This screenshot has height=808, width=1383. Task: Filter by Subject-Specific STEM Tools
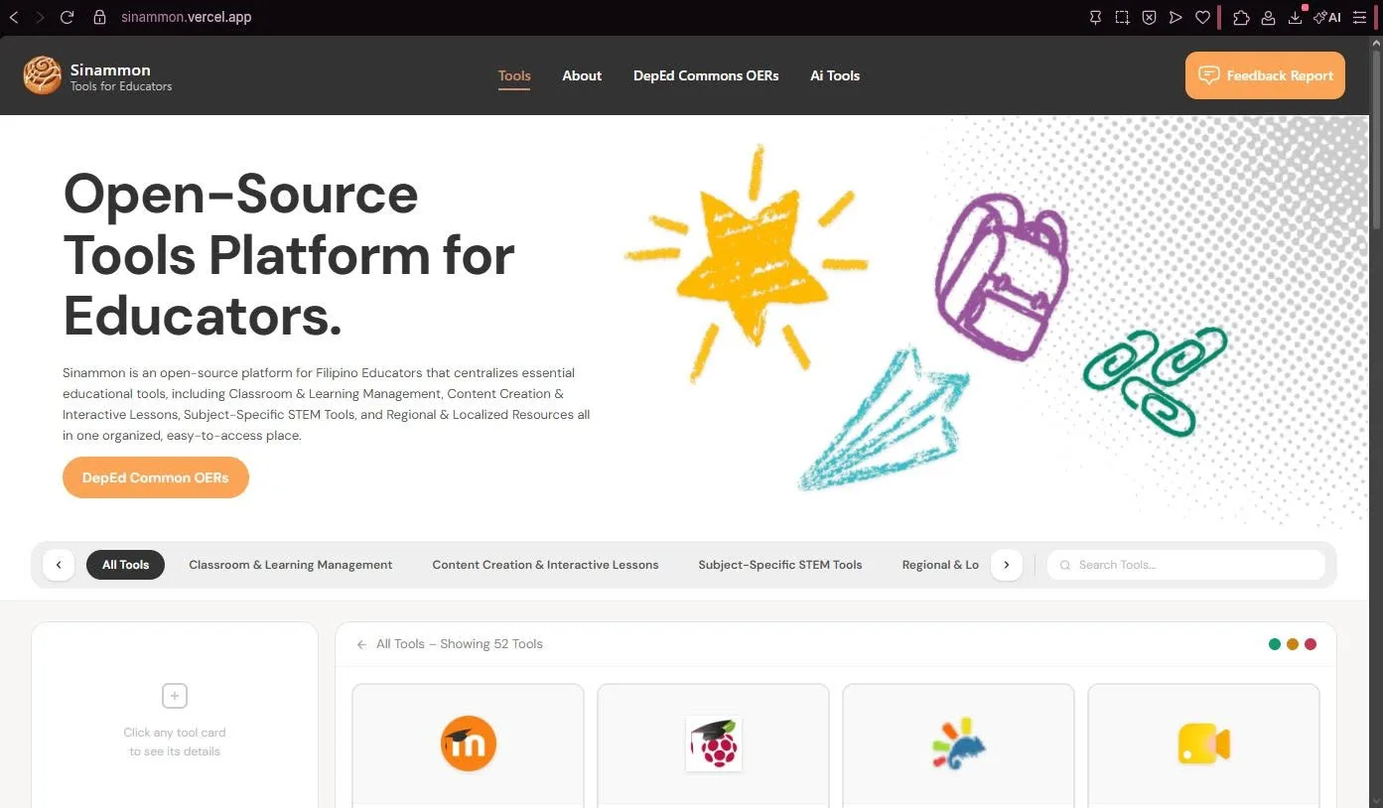click(x=780, y=565)
